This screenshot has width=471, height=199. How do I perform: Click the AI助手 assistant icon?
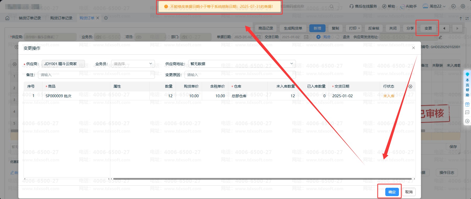click(x=403, y=7)
